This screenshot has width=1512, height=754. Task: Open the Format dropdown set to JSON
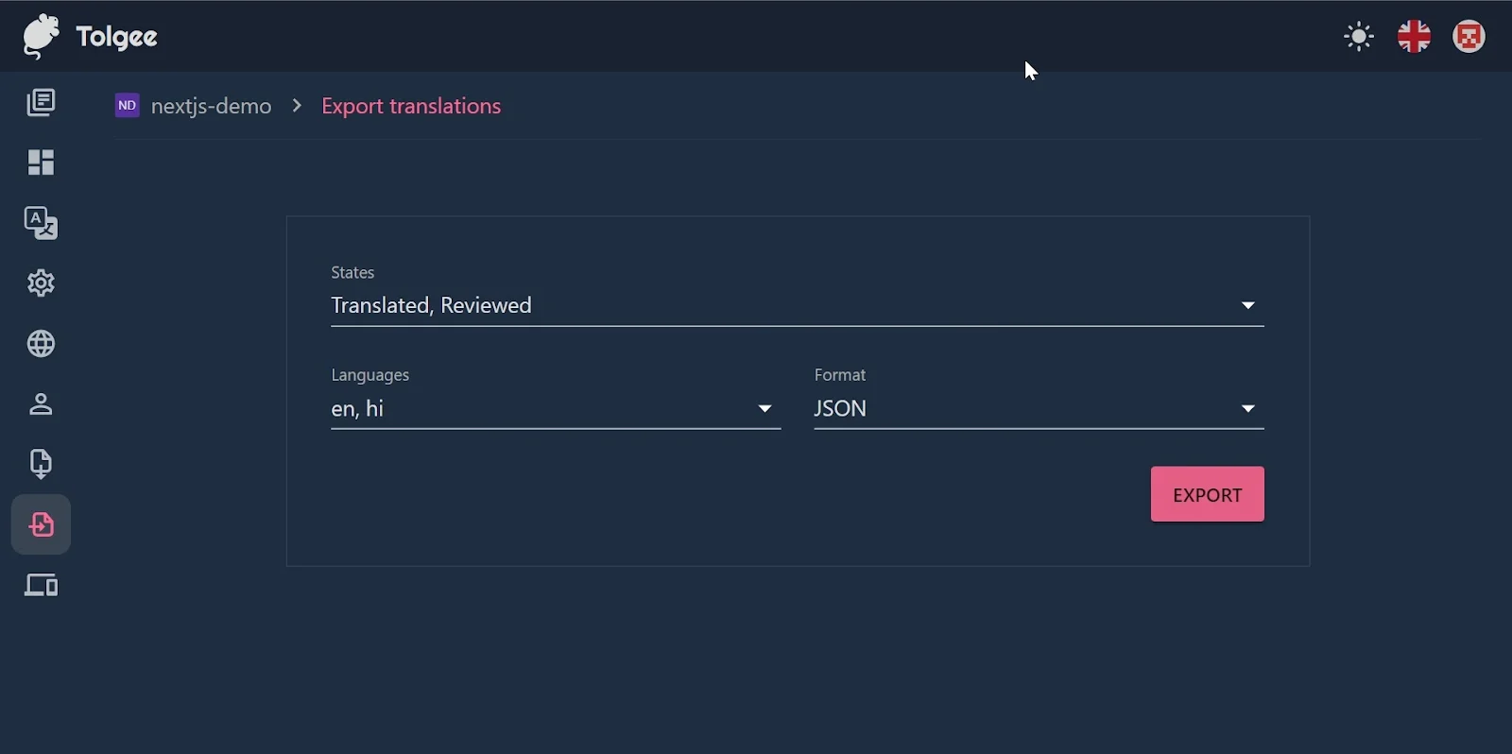(1247, 408)
